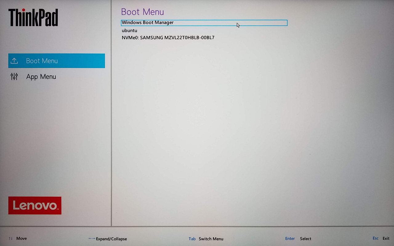Click the Lenovo logo
Screen dimensions: 394x246
click(35, 205)
